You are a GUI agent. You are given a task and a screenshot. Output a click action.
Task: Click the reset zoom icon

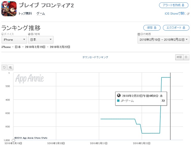[x=4, y=67]
